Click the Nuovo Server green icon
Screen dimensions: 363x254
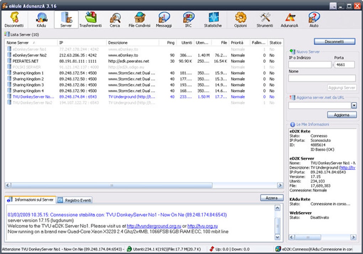click(293, 52)
